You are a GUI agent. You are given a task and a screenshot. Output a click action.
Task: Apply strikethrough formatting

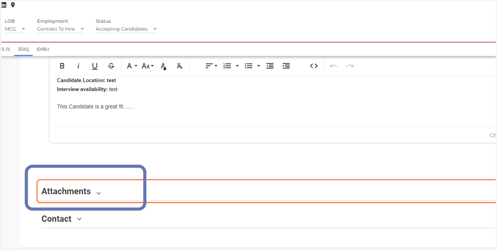pyautogui.click(x=111, y=66)
